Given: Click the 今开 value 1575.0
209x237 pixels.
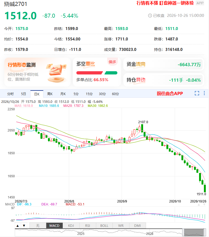Looking at the screenshot, I should tap(22, 29).
